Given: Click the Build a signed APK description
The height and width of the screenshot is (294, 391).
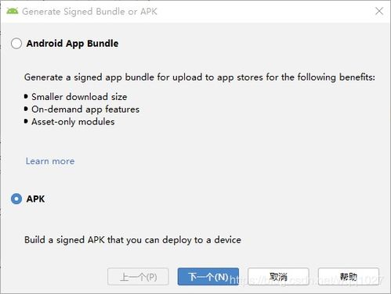Looking at the screenshot, I should [132, 240].
